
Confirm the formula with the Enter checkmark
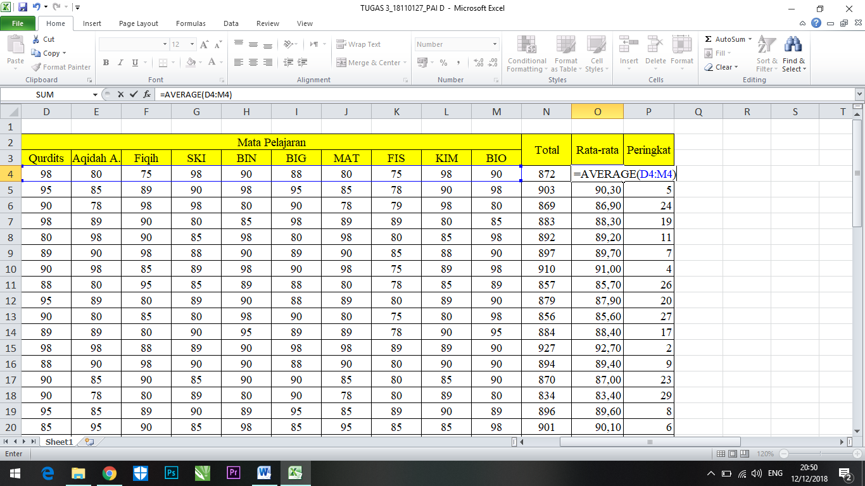134,94
